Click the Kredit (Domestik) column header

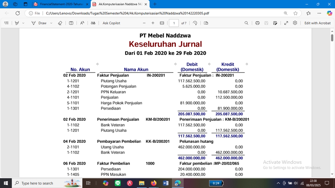click(228, 67)
